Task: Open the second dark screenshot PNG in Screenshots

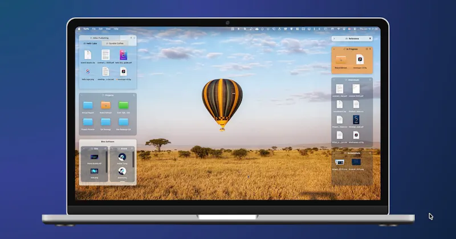Action: pyautogui.click(x=356, y=162)
